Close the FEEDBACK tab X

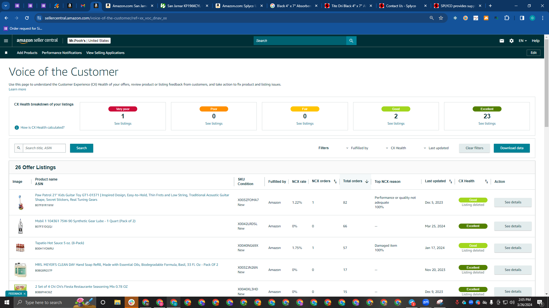point(25,294)
